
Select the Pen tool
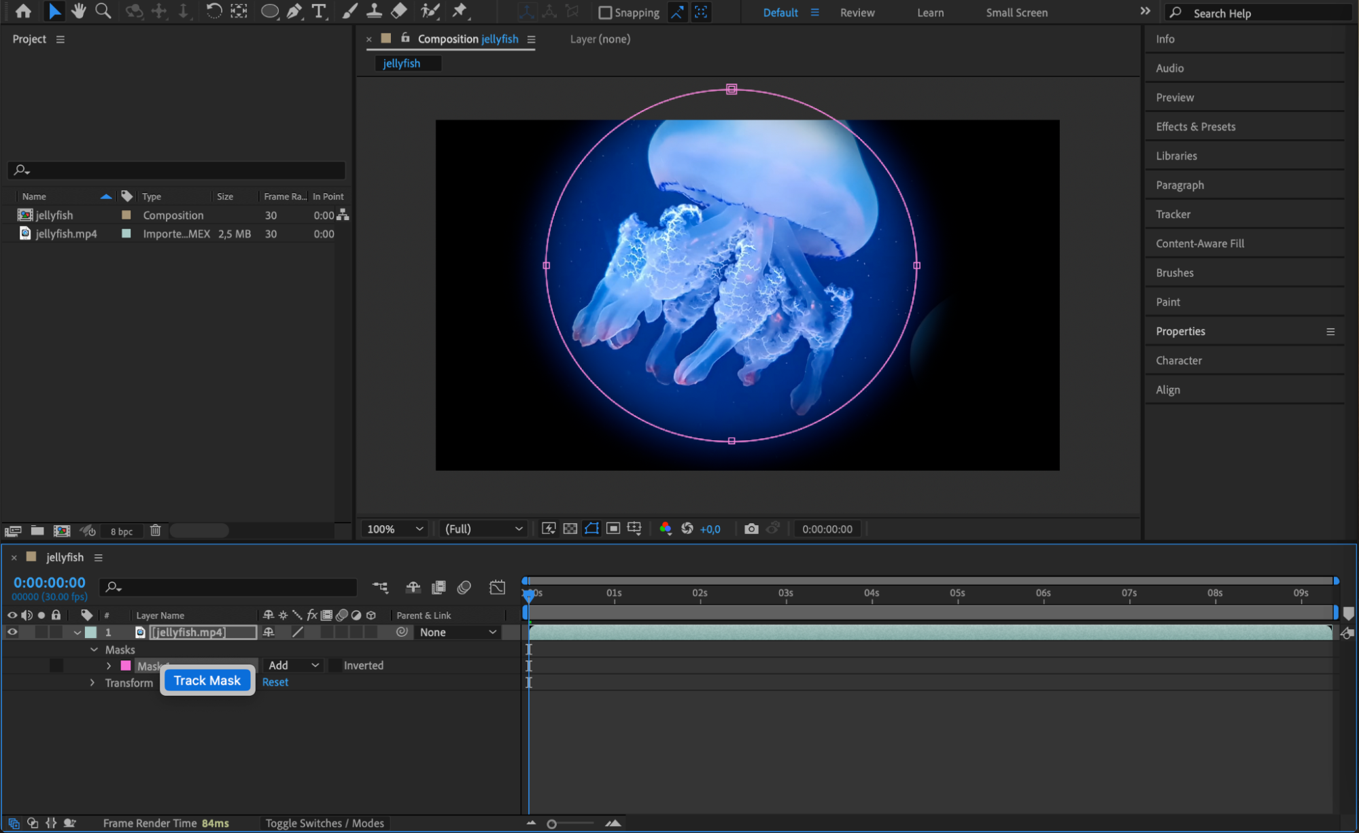pyautogui.click(x=294, y=11)
